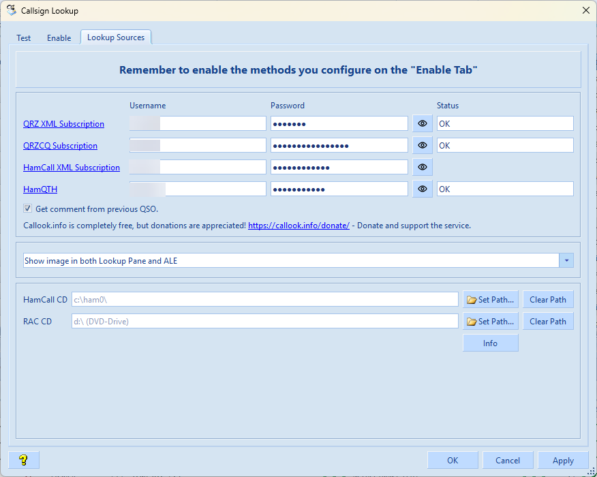Click the HamQTH status field showing OK
Image resolution: width=597 pixels, height=477 pixels.
pos(505,189)
